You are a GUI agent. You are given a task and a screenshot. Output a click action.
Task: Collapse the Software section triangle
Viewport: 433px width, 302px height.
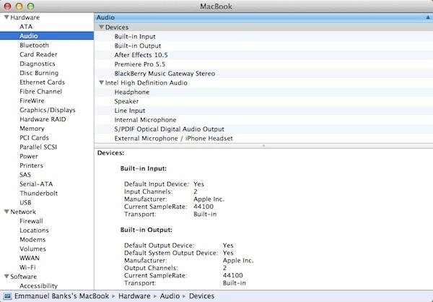coord(6,276)
